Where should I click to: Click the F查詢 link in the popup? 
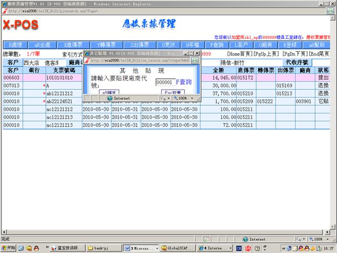pos(184,82)
